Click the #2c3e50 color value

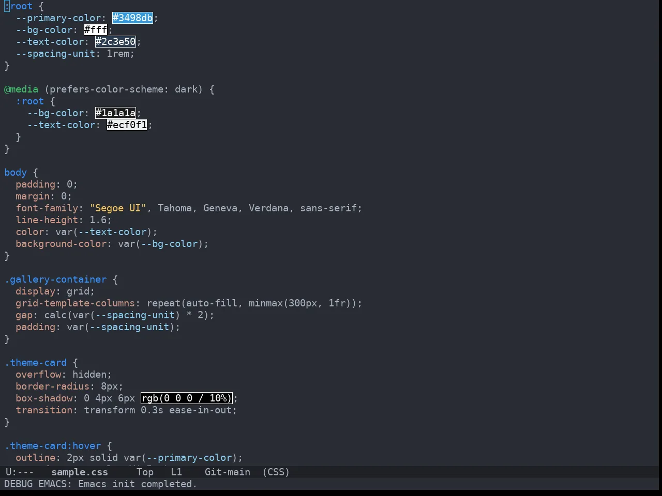coord(115,42)
